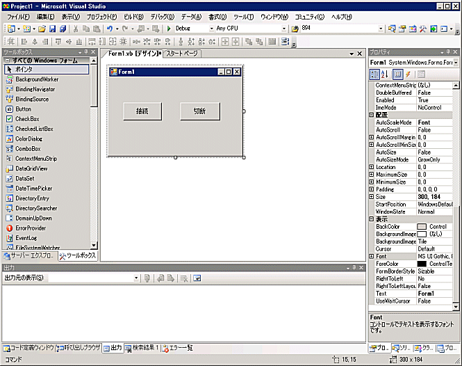Toggle the Properties list button in the property grid

click(398, 74)
